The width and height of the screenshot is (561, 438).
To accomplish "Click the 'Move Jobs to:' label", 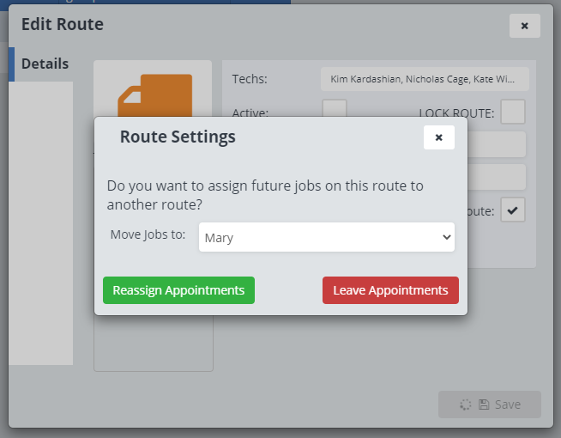I will (x=148, y=234).
